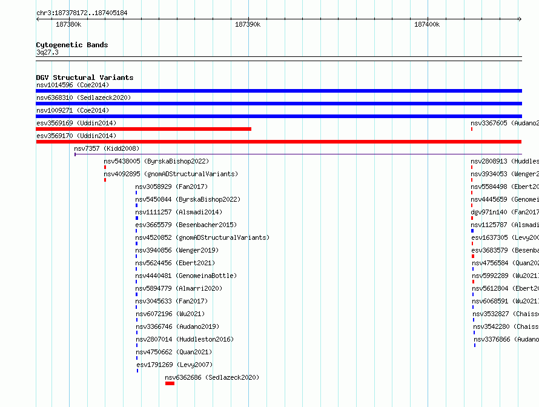Click nsv3058929 (Fan2017) variant label
The width and height of the screenshot is (539, 407).
click(x=171, y=187)
